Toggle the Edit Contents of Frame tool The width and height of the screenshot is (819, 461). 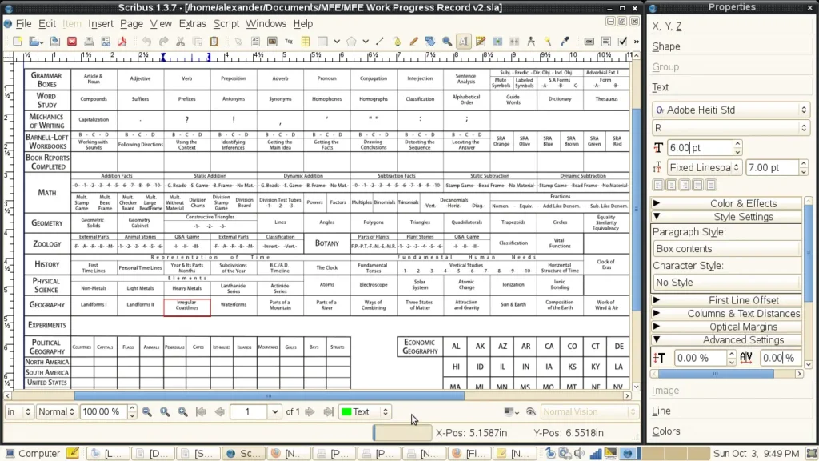pos(464,42)
